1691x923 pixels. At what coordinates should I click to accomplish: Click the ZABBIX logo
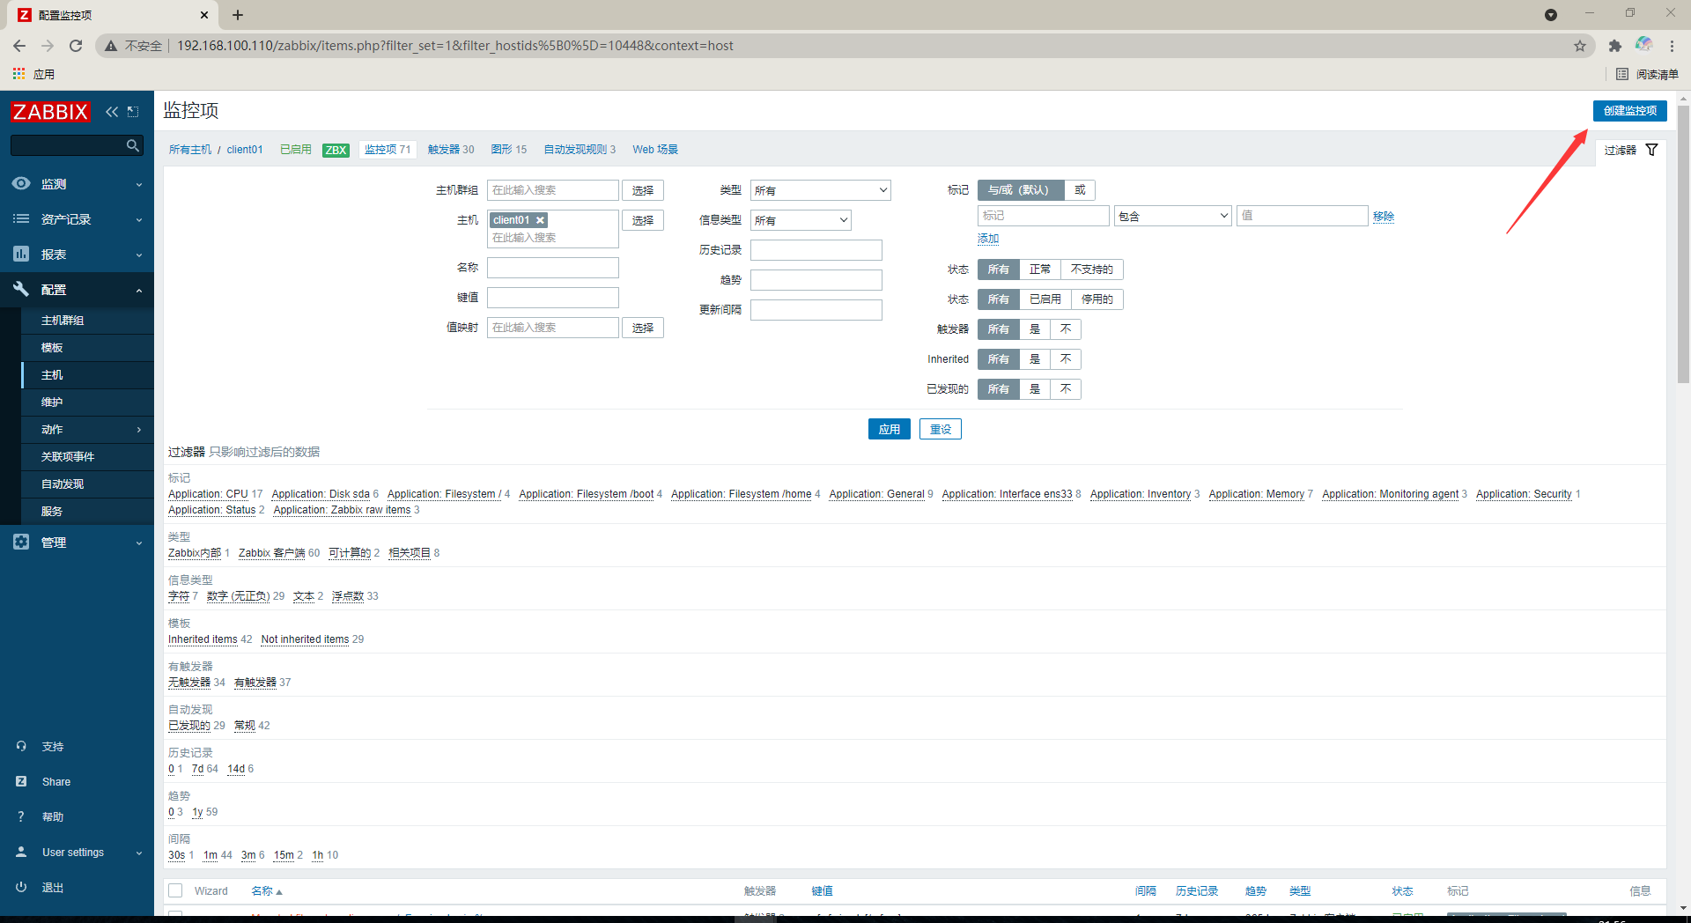[50, 112]
